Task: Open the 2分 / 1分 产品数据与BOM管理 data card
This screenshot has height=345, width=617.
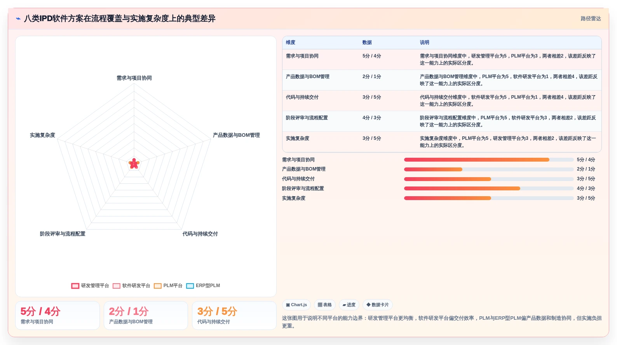Action: click(146, 315)
